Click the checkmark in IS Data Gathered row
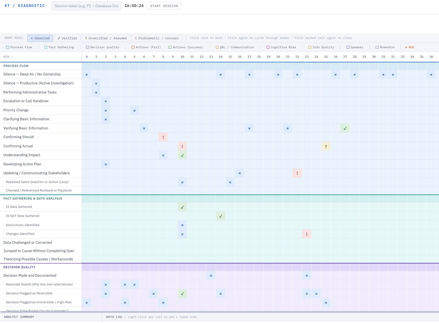This screenshot has width=439, height=323. 182,207
